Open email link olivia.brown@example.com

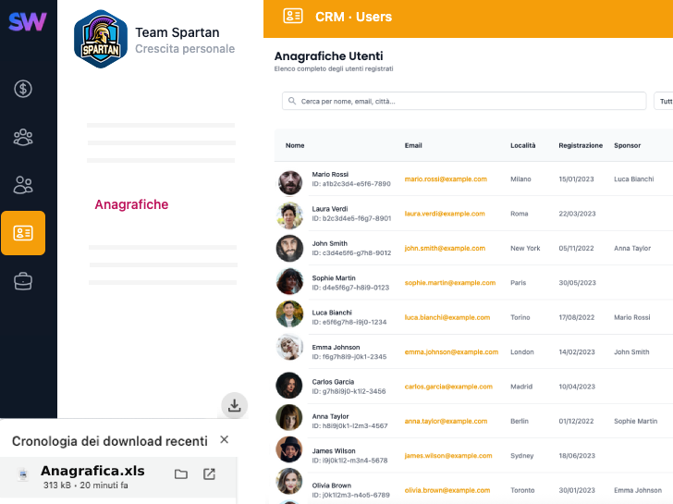tap(447, 490)
